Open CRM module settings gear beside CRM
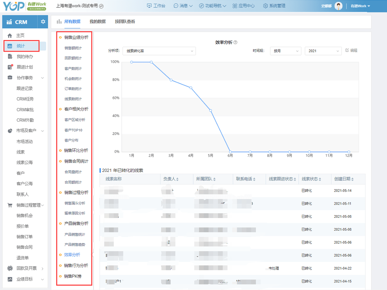This screenshot has height=290, width=387. pyautogui.click(x=43, y=22)
